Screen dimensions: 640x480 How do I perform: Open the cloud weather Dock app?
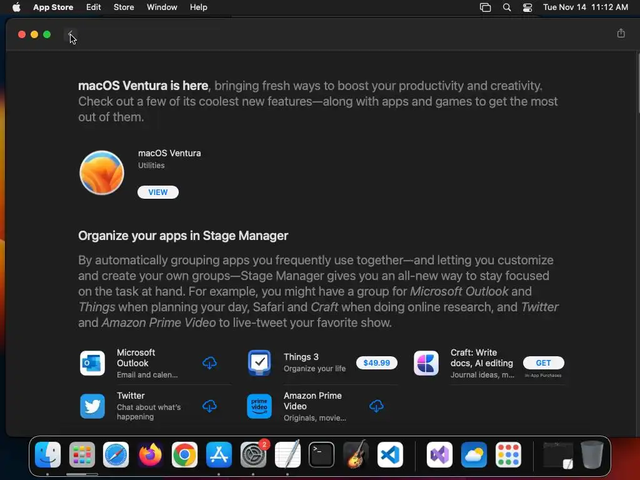(x=474, y=454)
